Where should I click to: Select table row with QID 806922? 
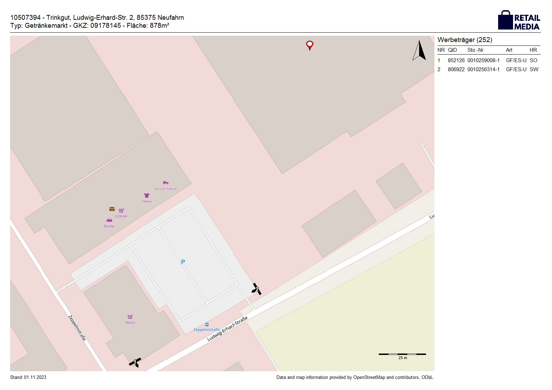pyautogui.click(x=488, y=69)
